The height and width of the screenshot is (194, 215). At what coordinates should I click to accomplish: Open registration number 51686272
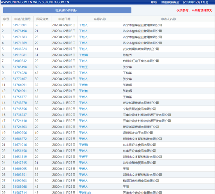click(20, 139)
